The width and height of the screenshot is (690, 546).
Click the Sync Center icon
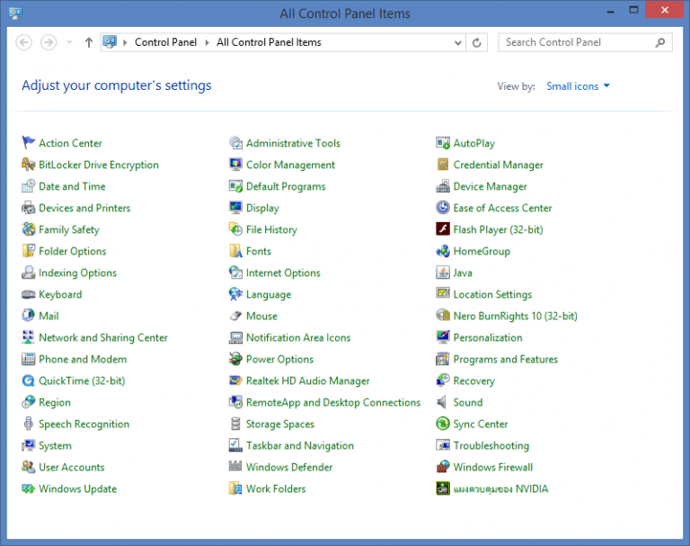coord(443,424)
